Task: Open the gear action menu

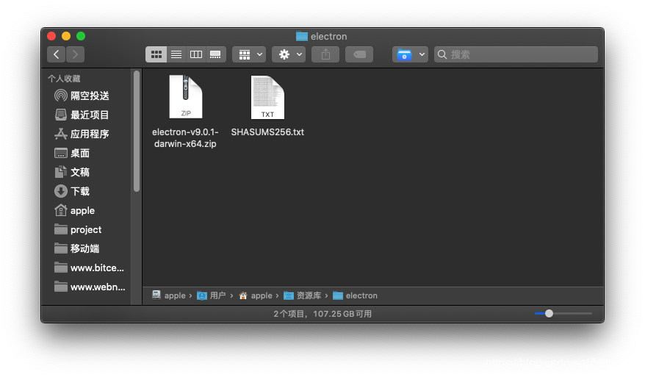Action: click(x=289, y=54)
